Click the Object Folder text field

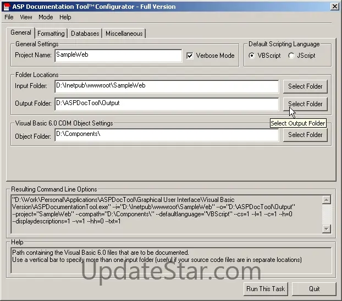click(167, 135)
